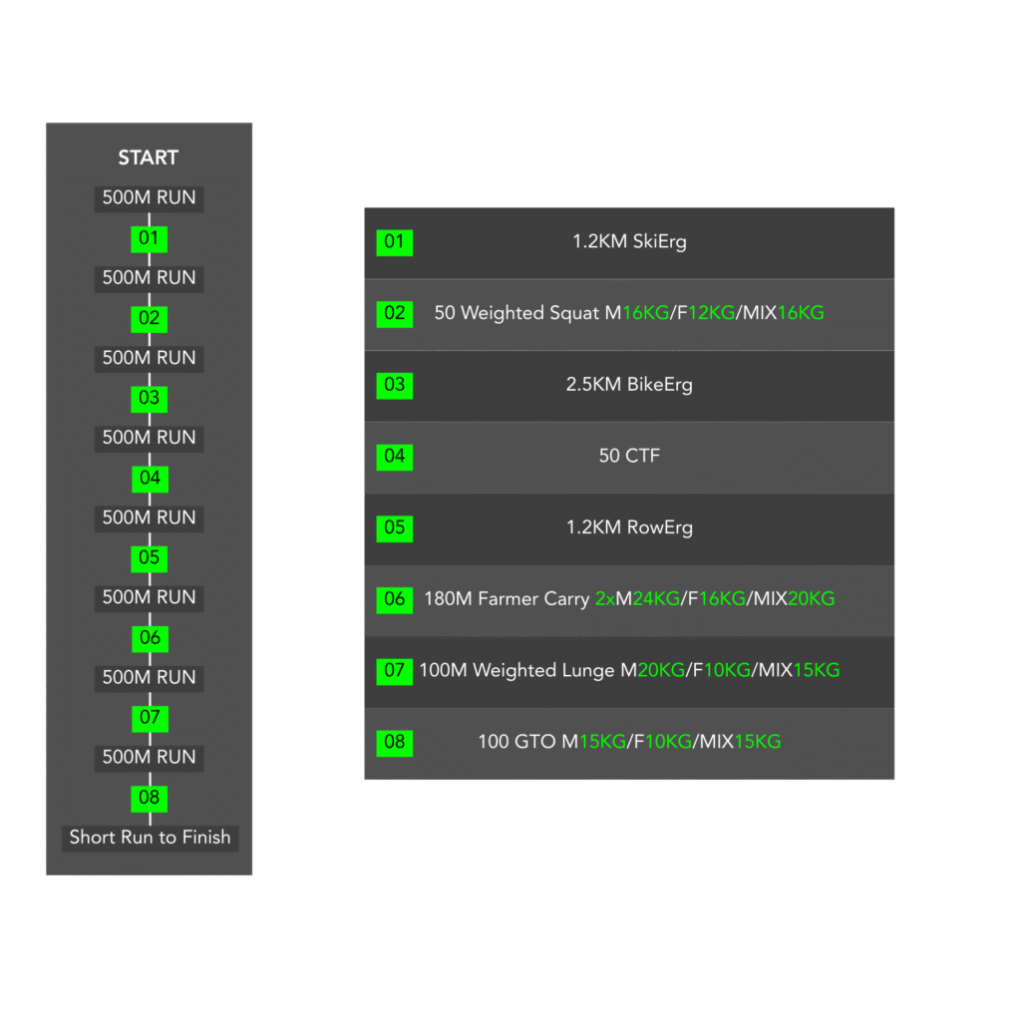Click the green 05 badge beside 1.2KM RowErg

[394, 527]
